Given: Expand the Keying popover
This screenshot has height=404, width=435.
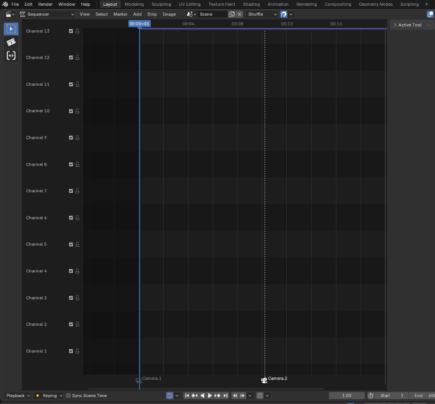Looking at the screenshot, I should [x=48, y=395].
